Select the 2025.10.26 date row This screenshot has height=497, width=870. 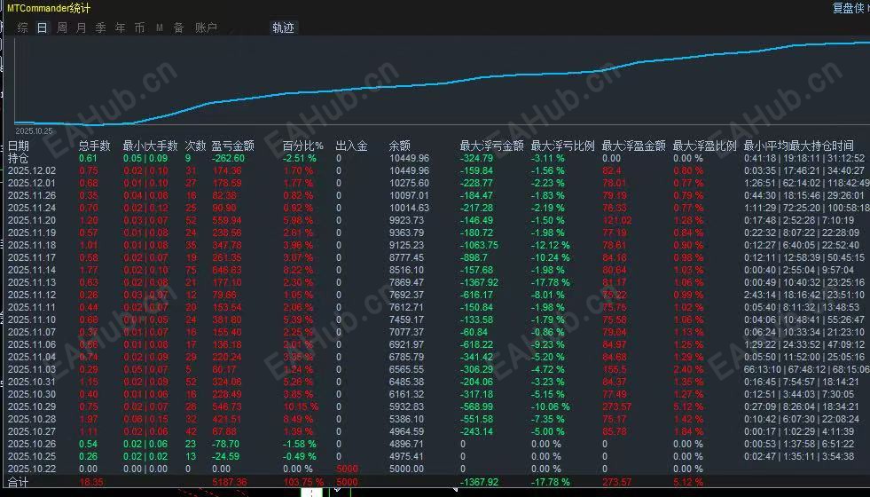(x=435, y=444)
